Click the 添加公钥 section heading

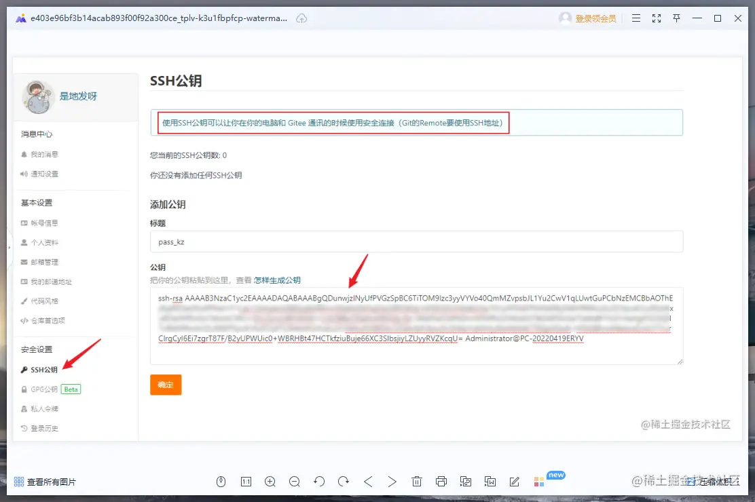(x=168, y=205)
